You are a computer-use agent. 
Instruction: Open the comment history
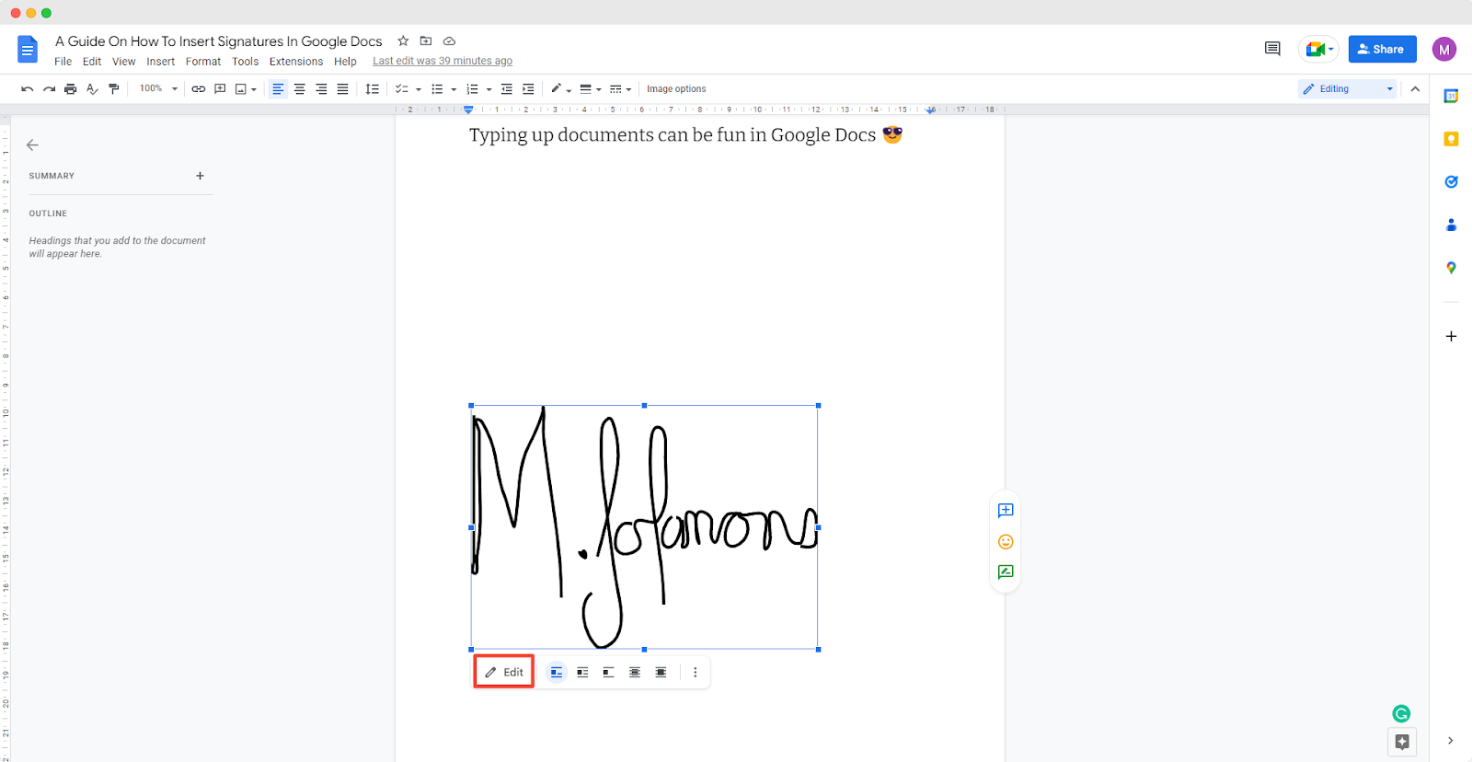[x=1272, y=49]
